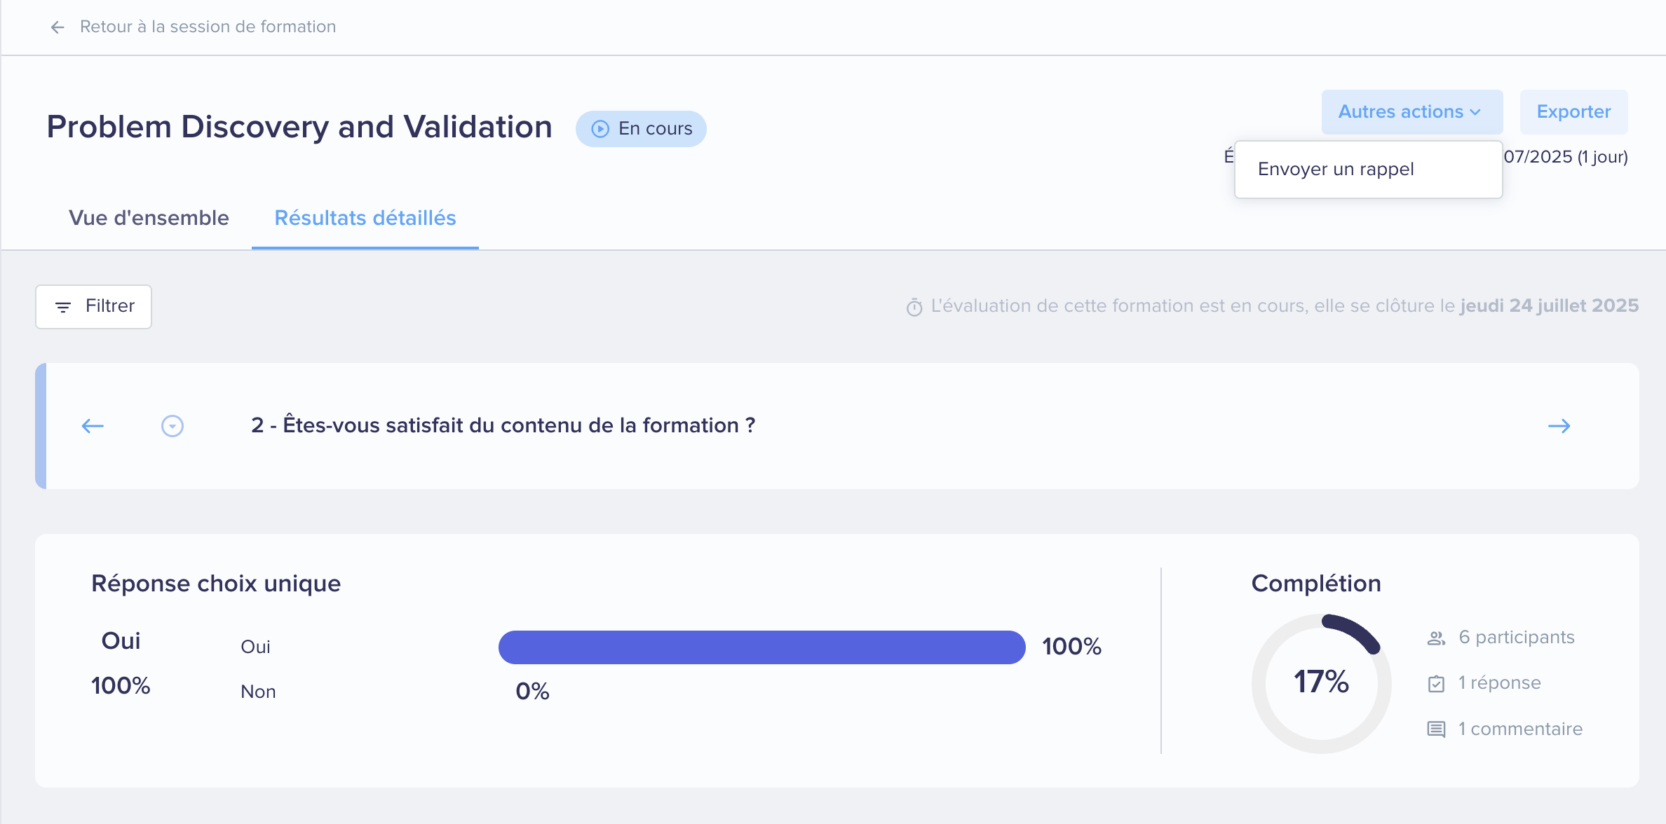Click the stopwatch icon near evaluation notice
Image resolution: width=1666 pixels, height=824 pixels.
coord(914,307)
